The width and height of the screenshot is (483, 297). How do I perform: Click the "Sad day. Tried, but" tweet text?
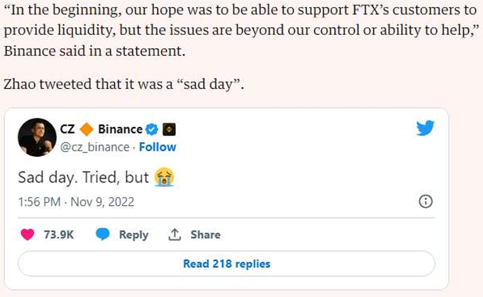click(83, 178)
